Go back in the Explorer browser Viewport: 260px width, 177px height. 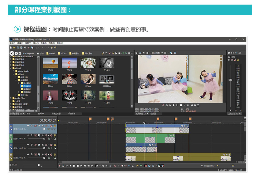12,53
